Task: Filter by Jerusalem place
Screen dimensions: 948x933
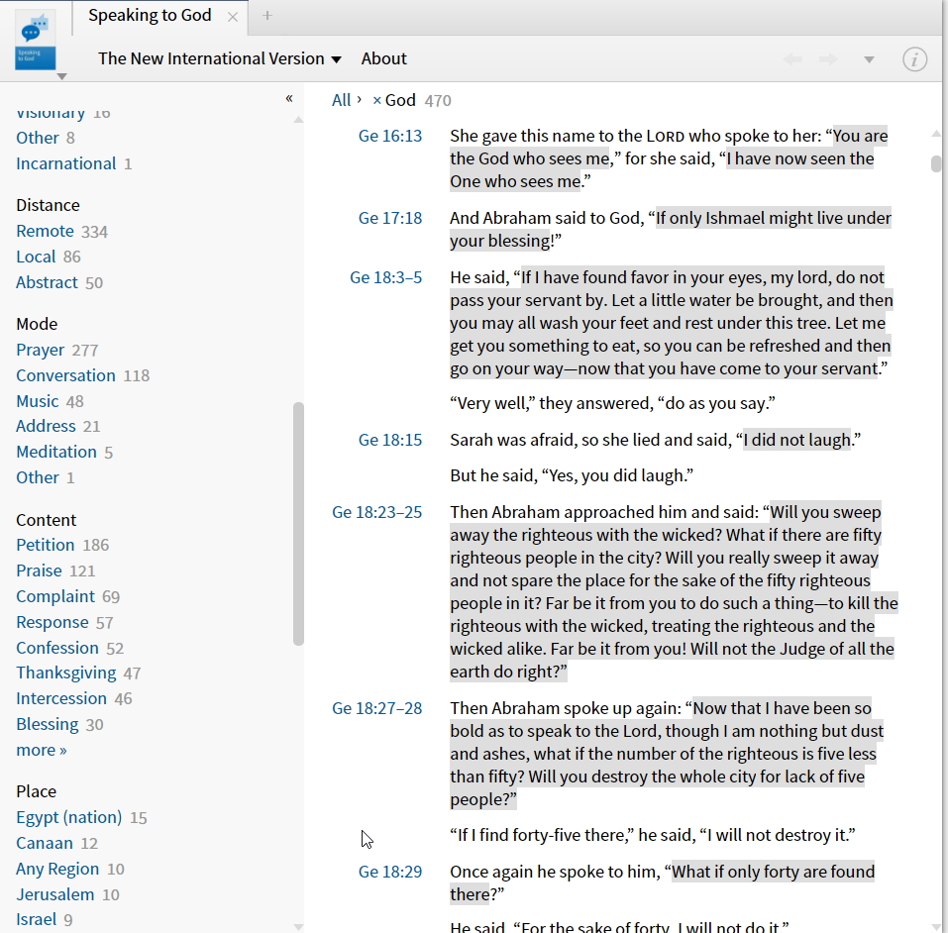Action: click(x=55, y=895)
